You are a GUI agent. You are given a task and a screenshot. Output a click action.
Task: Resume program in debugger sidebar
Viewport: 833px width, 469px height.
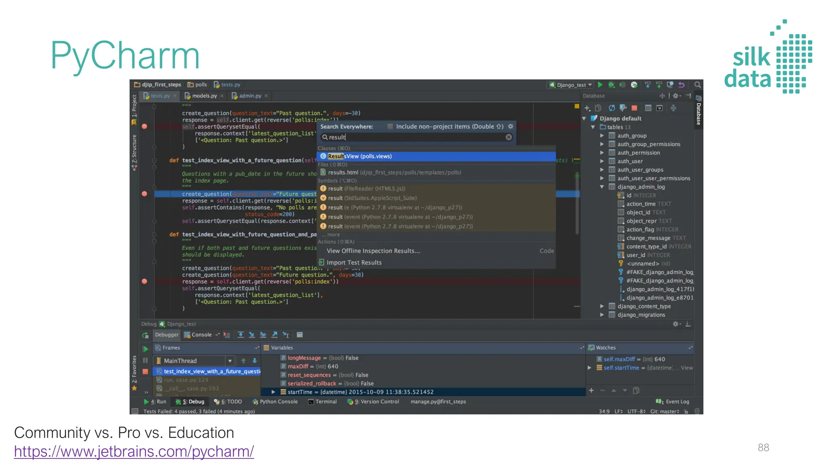(x=145, y=349)
